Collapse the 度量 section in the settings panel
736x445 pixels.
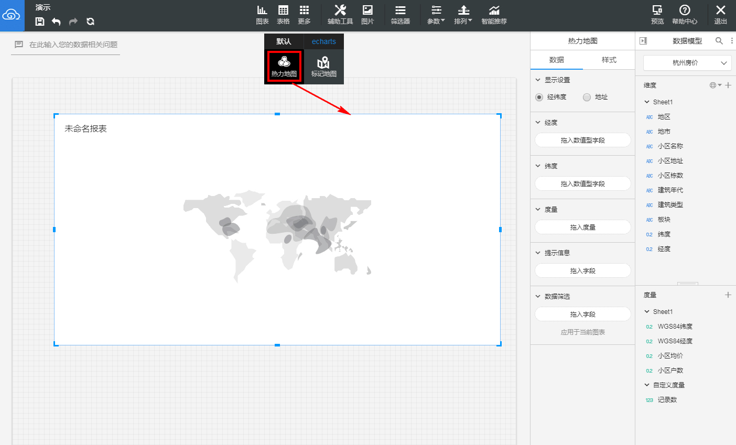pyautogui.click(x=538, y=210)
